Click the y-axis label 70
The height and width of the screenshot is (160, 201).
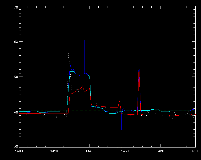click(x=16, y=7)
